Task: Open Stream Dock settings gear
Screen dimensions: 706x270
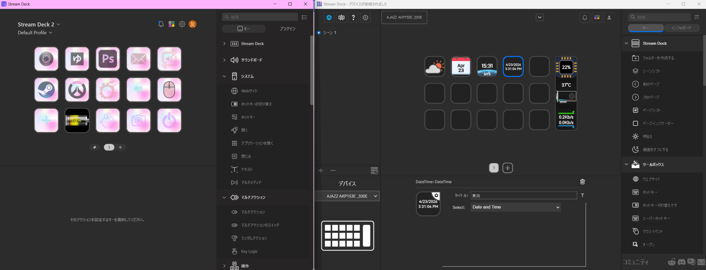Action: coord(365,17)
